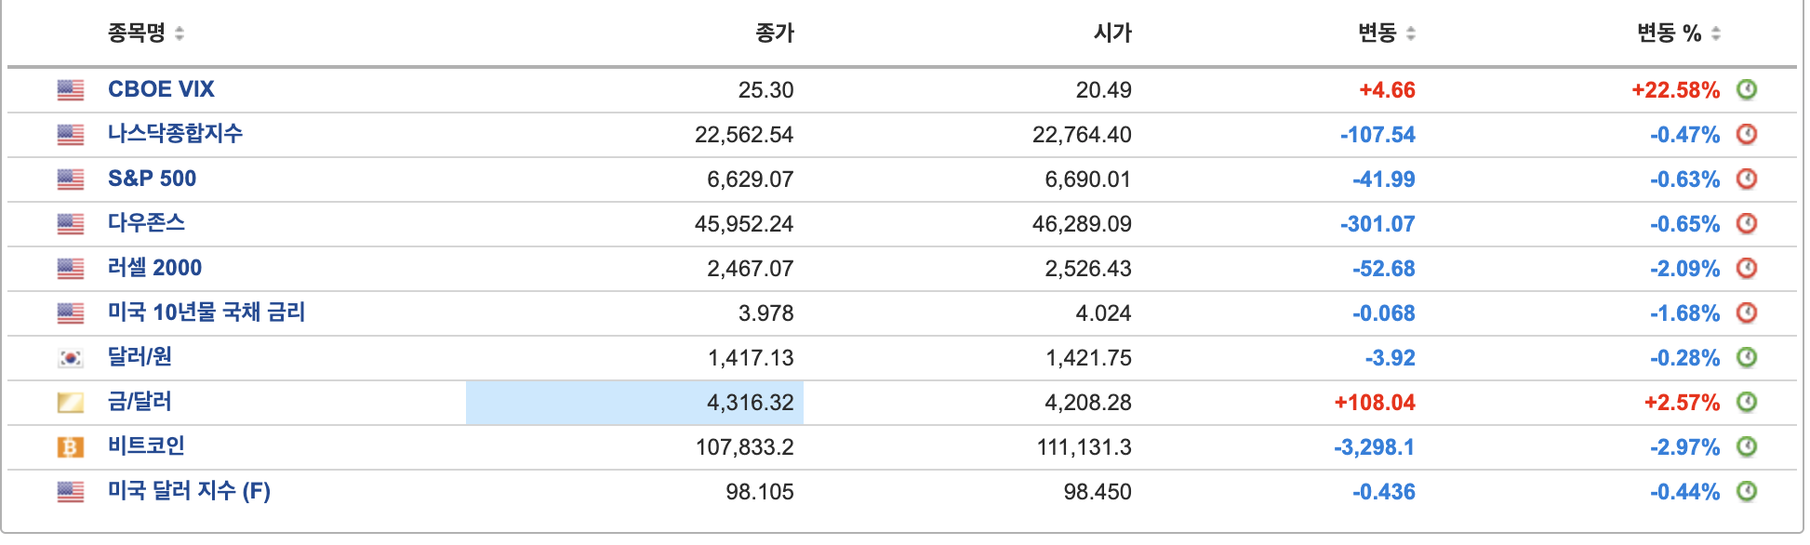Click highlighted 금/달러 closing price 4,316.32
Viewport: 1810px width, 545px height.
750,403
